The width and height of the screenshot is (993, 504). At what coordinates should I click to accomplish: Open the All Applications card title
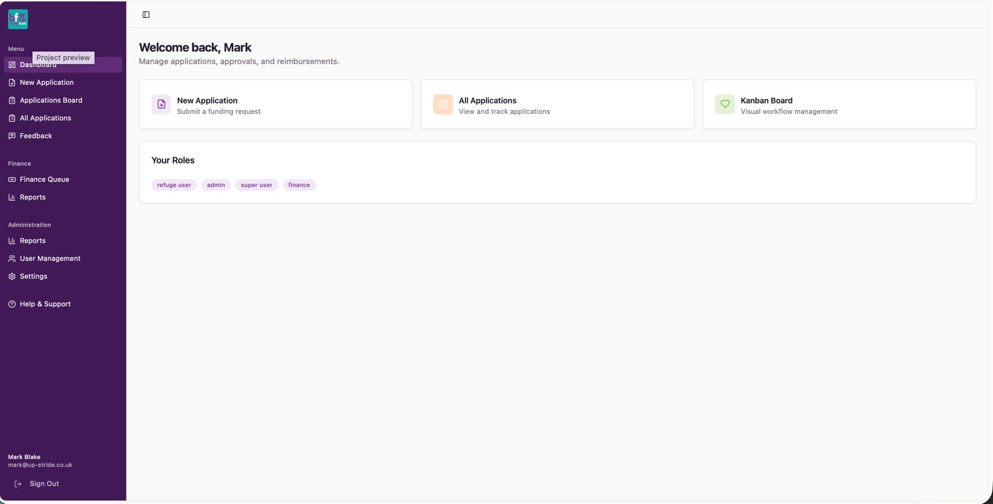488,100
